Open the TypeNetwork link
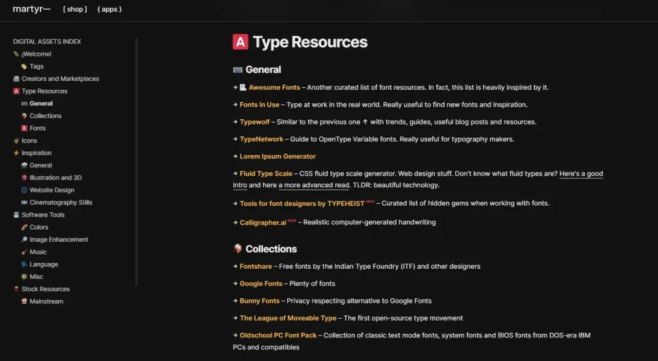This screenshot has height=361, width=658. (262, 139)
